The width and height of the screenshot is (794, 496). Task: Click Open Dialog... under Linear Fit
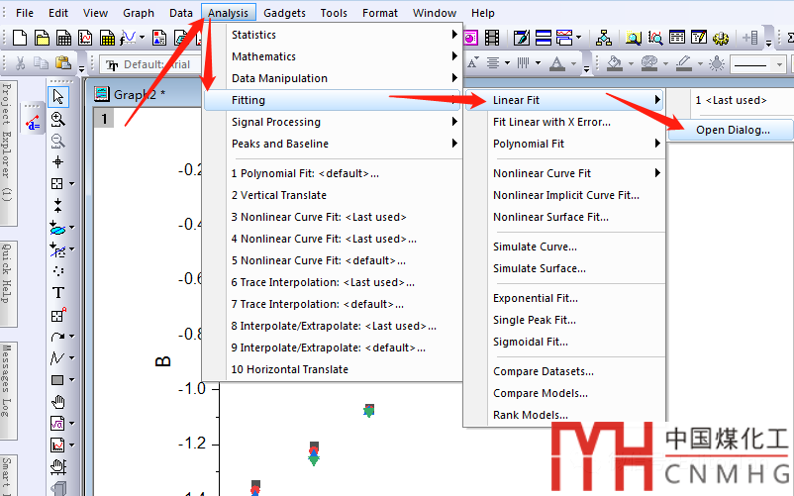[732, 130]
